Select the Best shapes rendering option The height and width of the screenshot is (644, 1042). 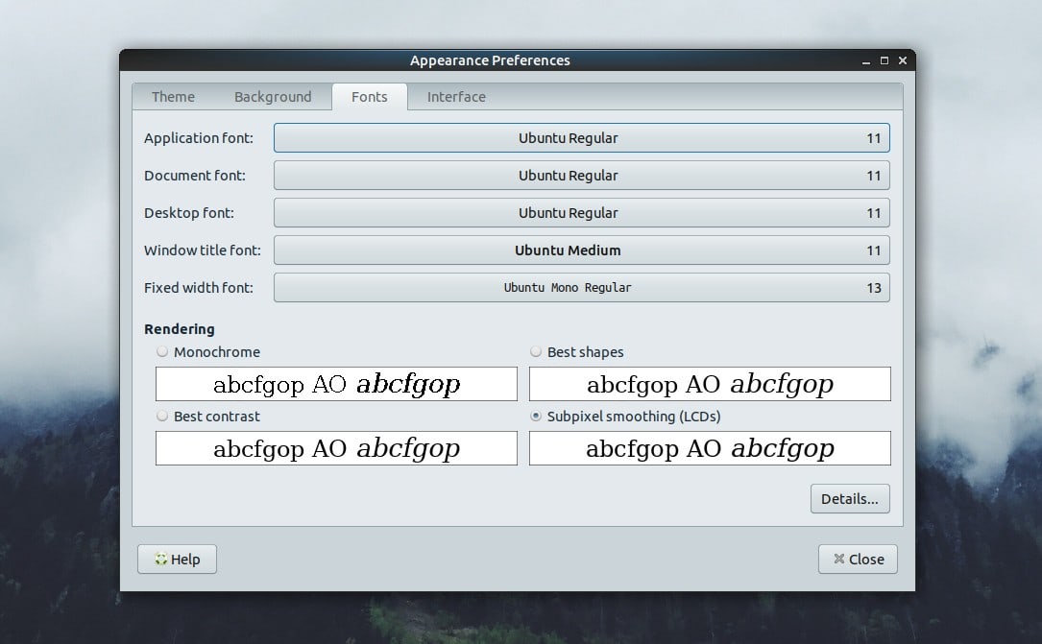[x=536, y=352]
